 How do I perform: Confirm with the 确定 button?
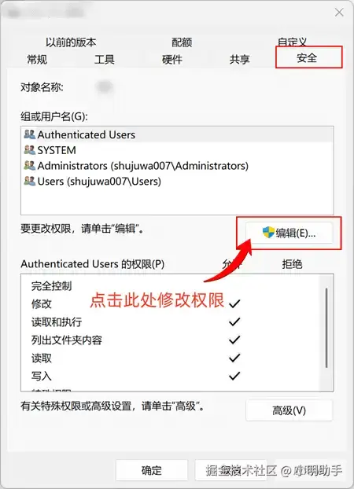(152, 470)
